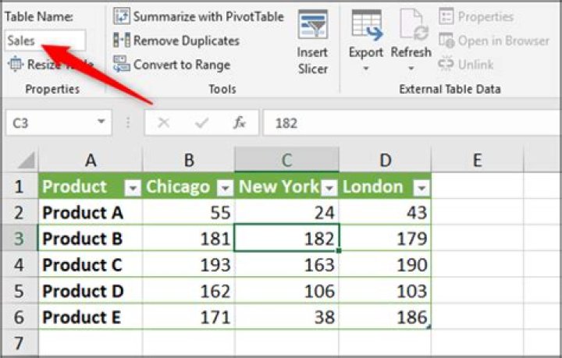The image size is (562, 358).
Task: Click the Resize Table icon
Action: [16, 64]
